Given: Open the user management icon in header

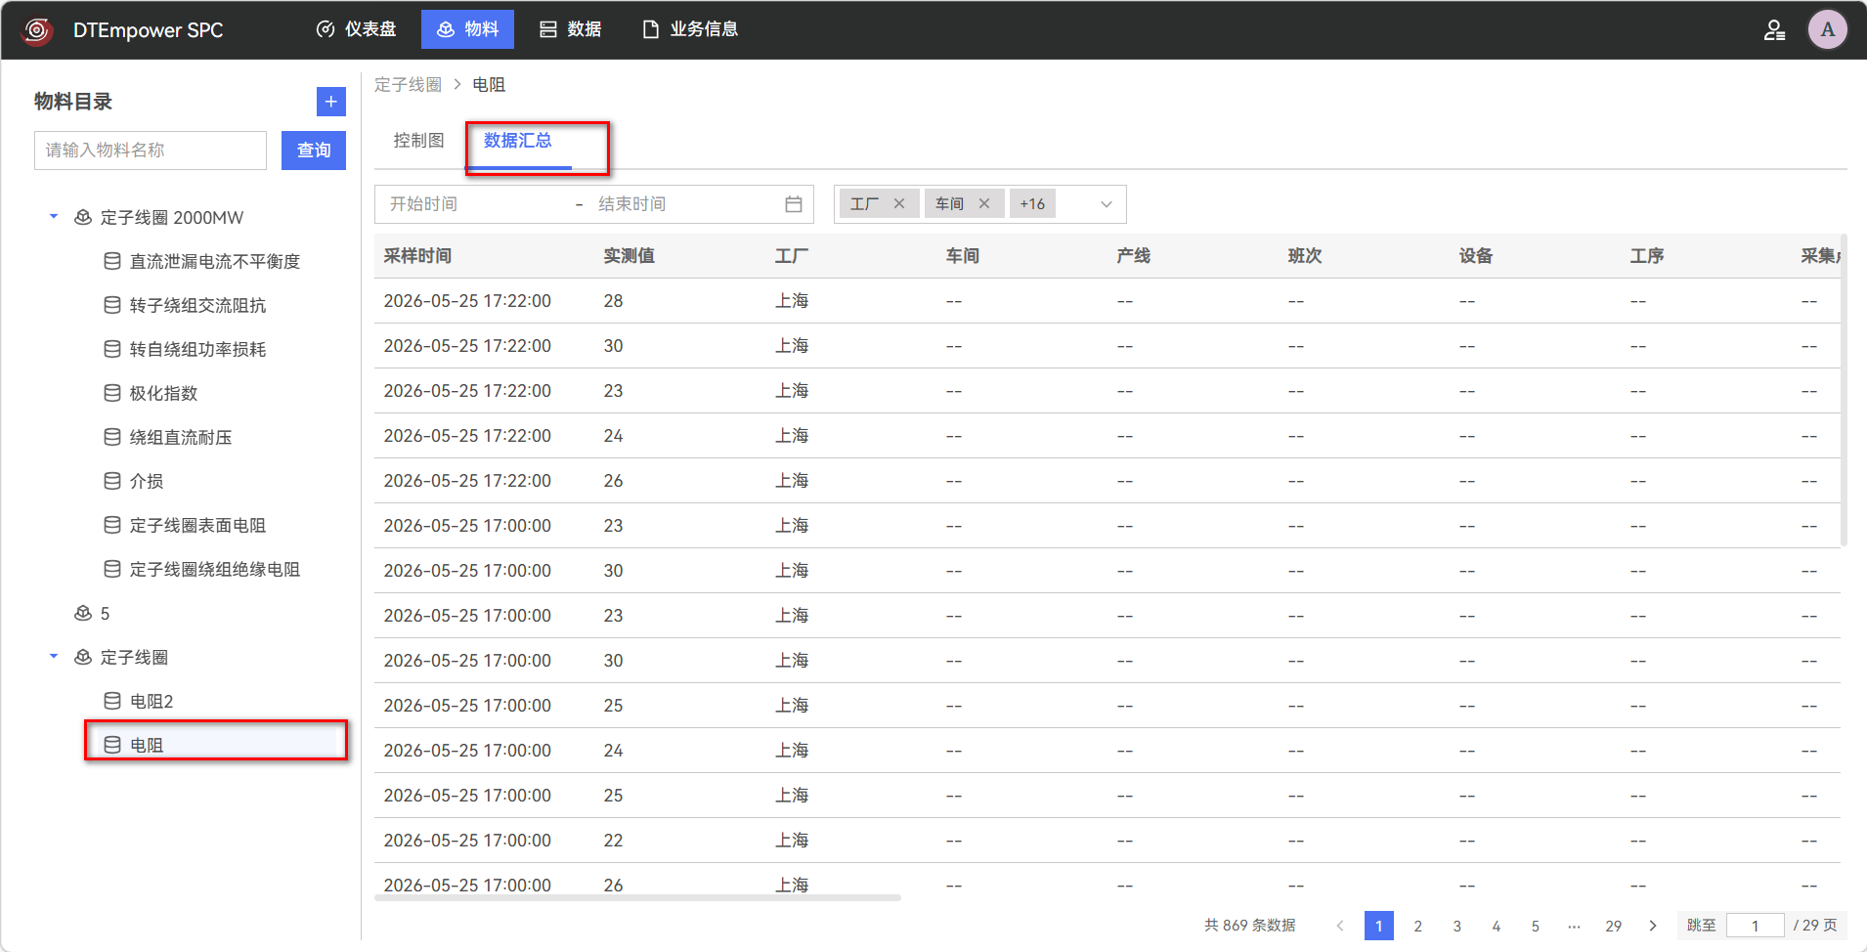Looking at the screenshot, I should [x=1774, y=30].
